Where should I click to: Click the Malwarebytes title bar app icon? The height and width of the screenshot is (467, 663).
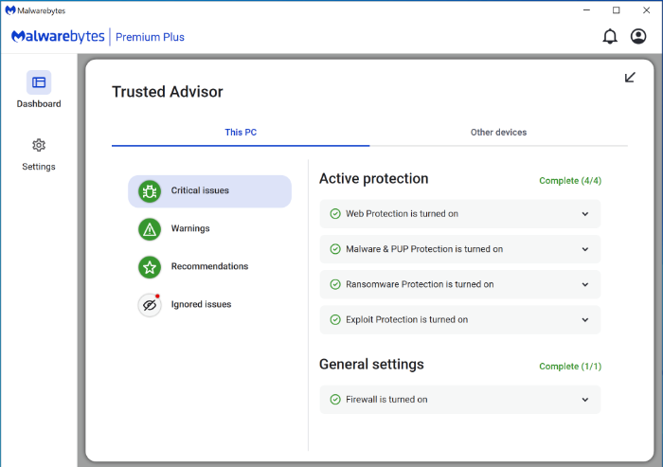tap(10, 10)
